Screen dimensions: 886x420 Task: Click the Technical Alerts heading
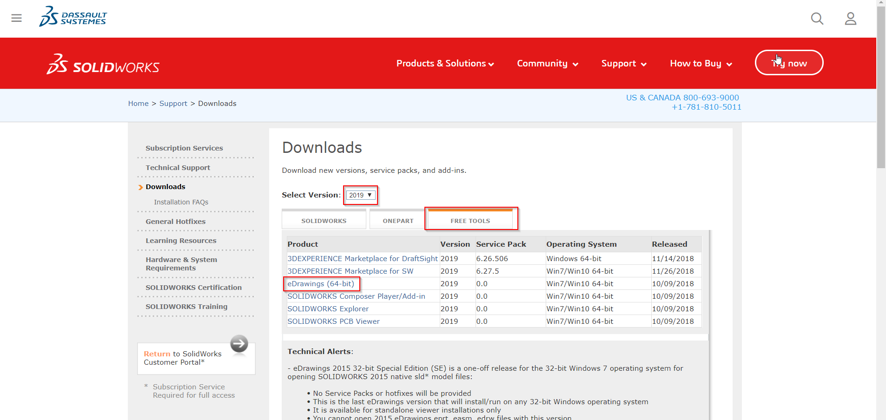(320, 352)
